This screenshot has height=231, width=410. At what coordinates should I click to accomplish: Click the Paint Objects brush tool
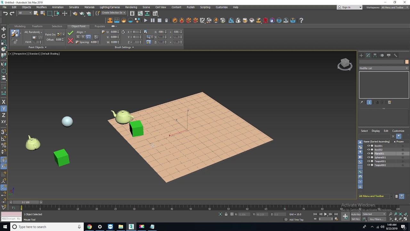click(x=14, y=33)
